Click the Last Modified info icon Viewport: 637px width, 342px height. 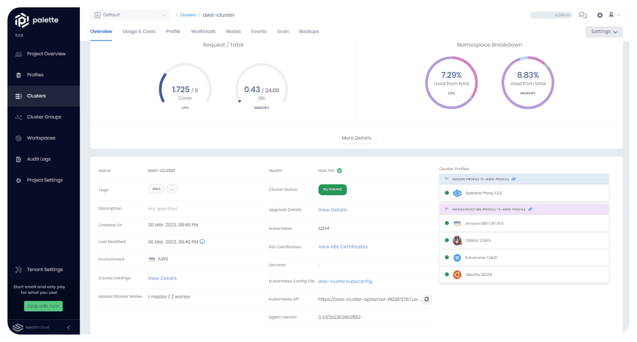point(202,242)
